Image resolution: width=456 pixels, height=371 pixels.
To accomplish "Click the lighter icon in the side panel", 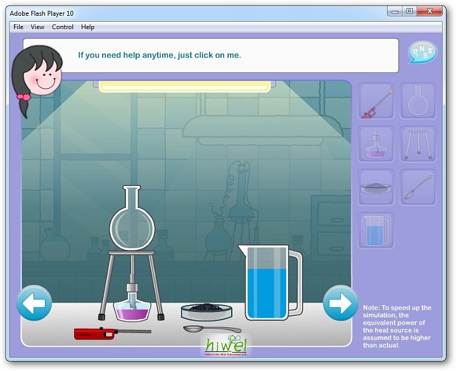I will [376, 101].
